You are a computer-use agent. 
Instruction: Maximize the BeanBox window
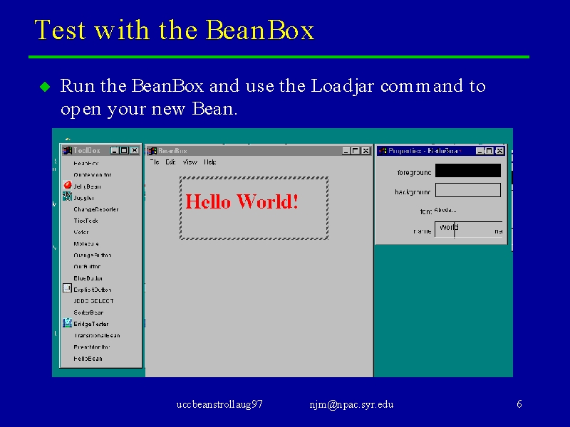point(356,151)
